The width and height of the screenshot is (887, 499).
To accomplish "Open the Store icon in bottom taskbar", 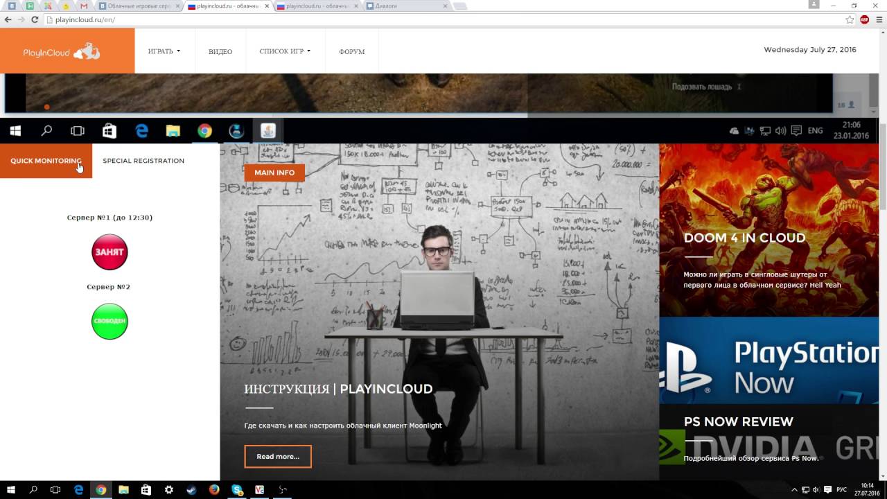I will click(x=146, y=489).
